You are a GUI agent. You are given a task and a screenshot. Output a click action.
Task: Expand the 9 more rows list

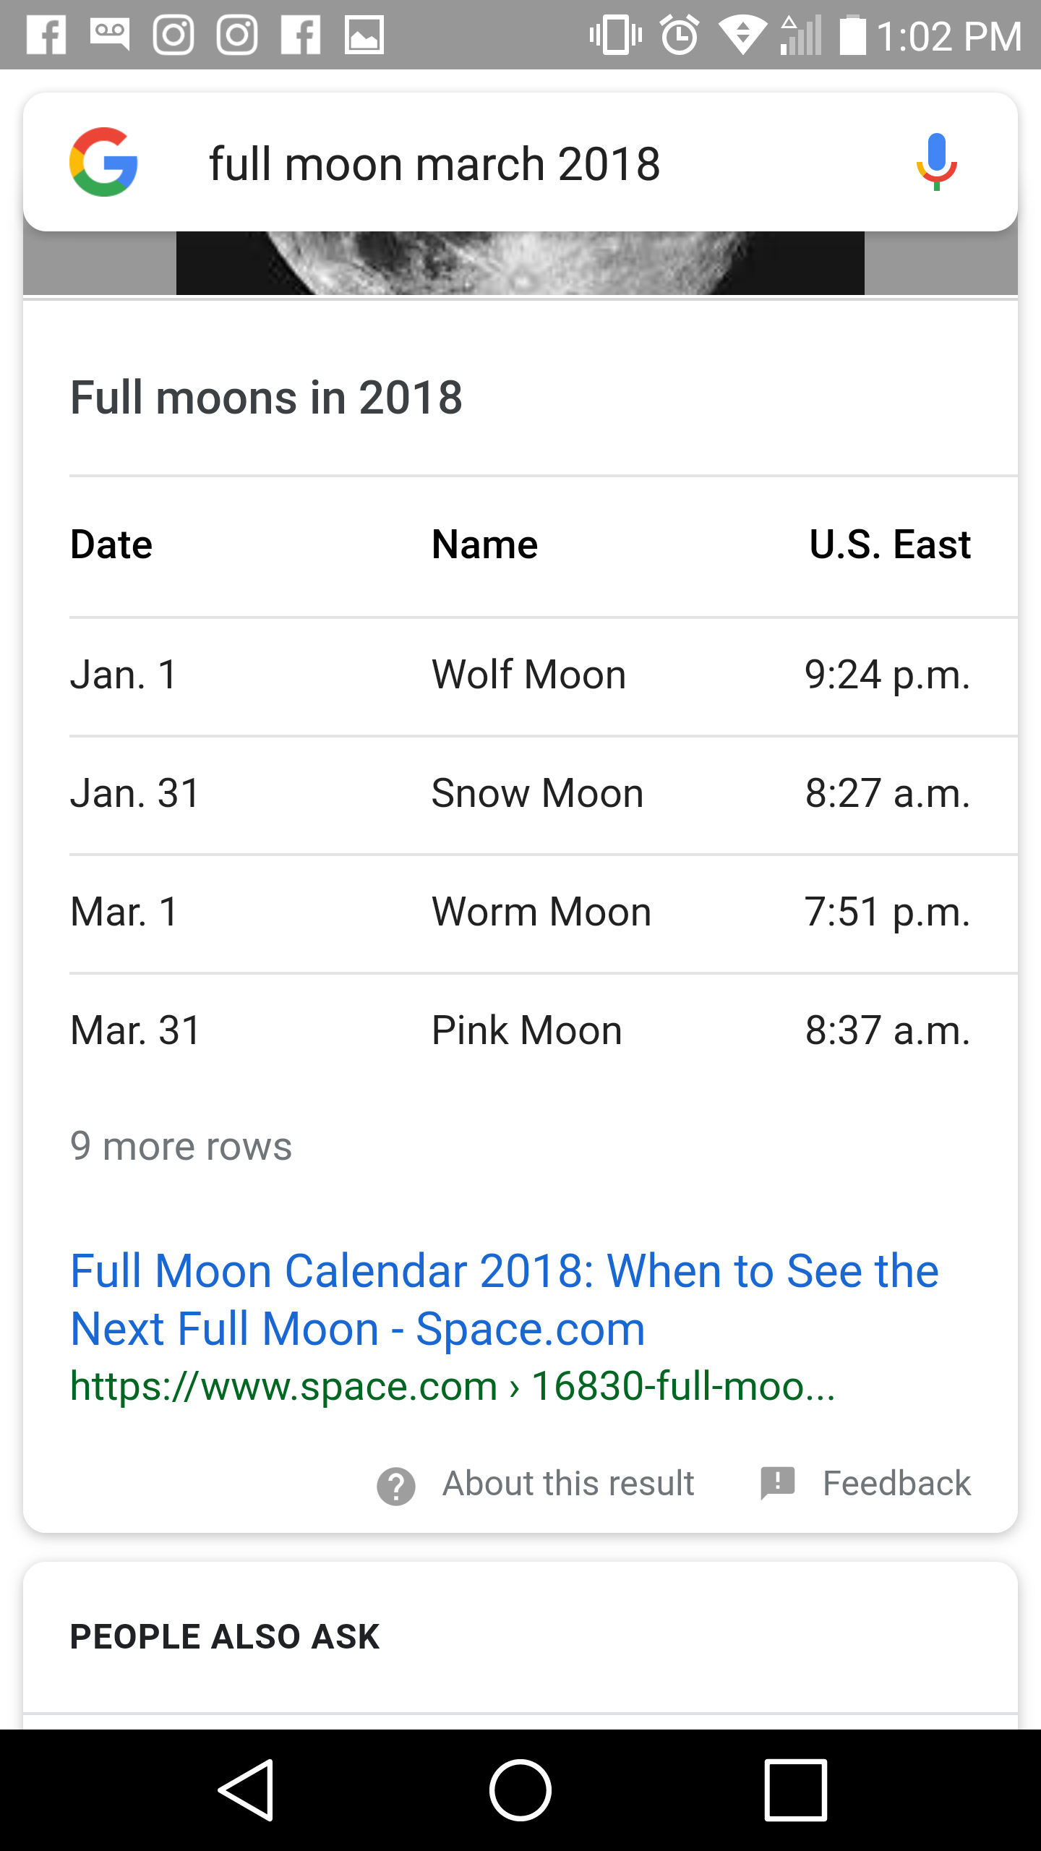(181, 1146)
